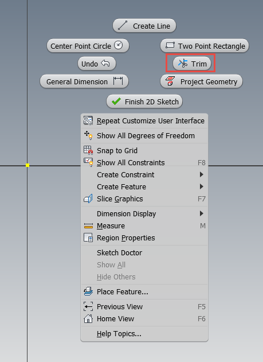Expand the Create Feature submenu arrow
Image resolution: width=263 pixels, height=362 pixels.
pos(201,186)
